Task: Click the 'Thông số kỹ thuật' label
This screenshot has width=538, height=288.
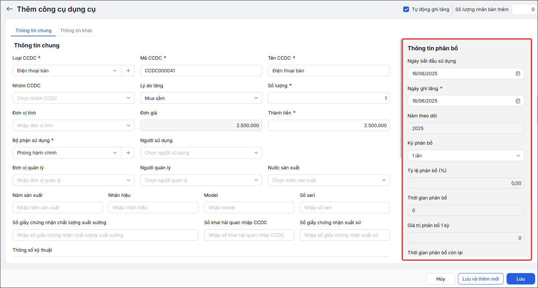Action: click(32, 250)
